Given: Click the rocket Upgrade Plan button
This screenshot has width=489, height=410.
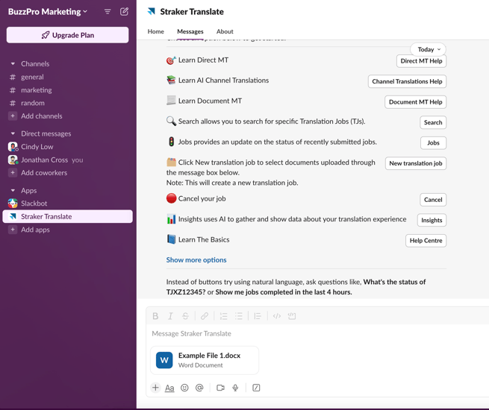Looking at the screenshot, I should [x=67, y=35].
